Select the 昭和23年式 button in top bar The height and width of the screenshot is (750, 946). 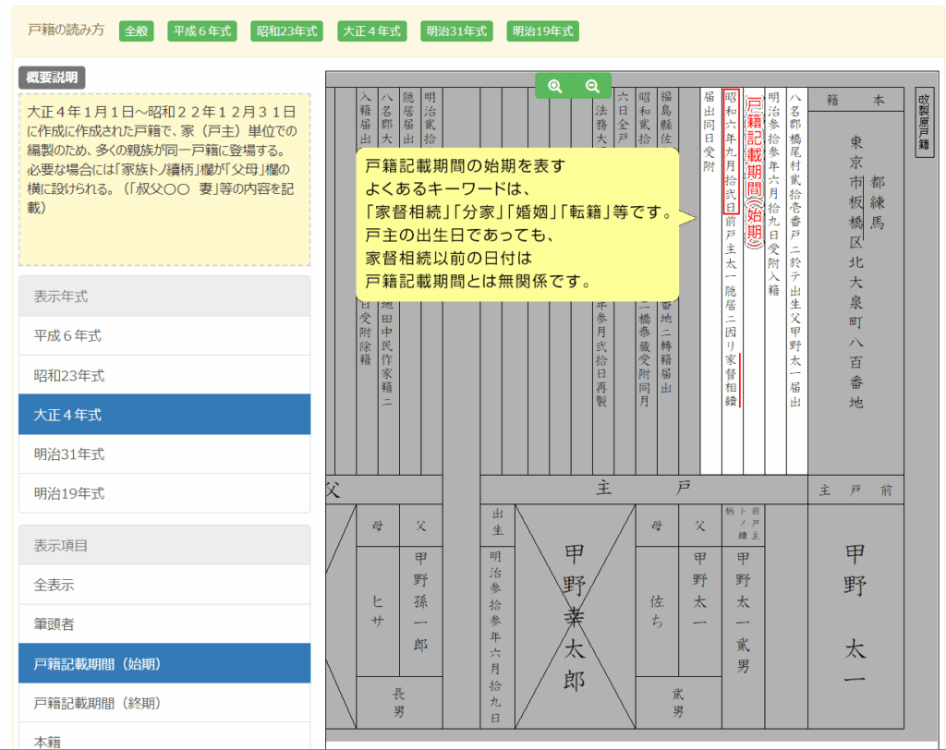(x=287, y=30)
